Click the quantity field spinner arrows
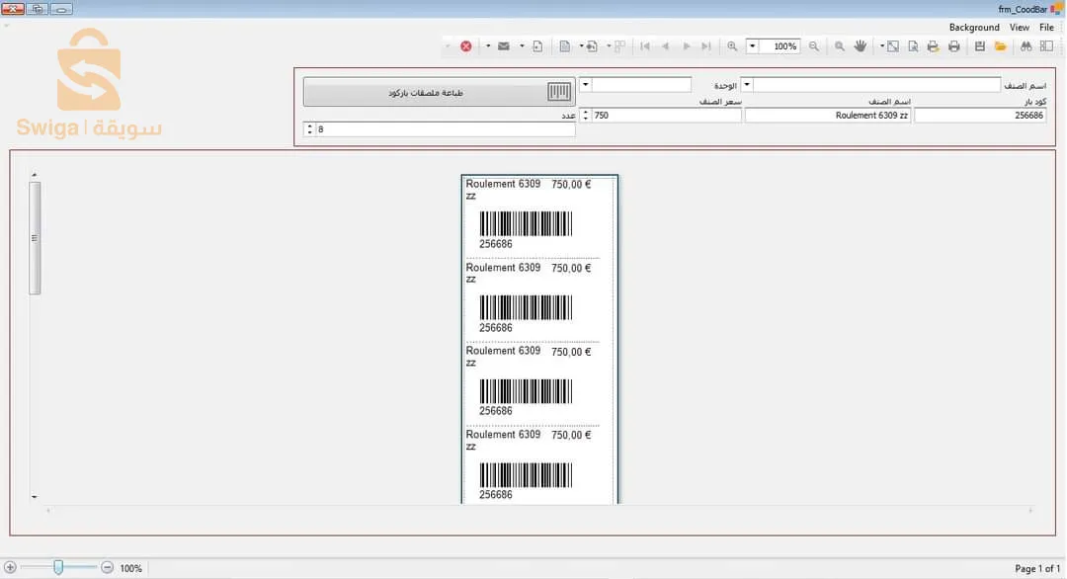Screen dimensions: 1067x579 click(x=309, y=129)
